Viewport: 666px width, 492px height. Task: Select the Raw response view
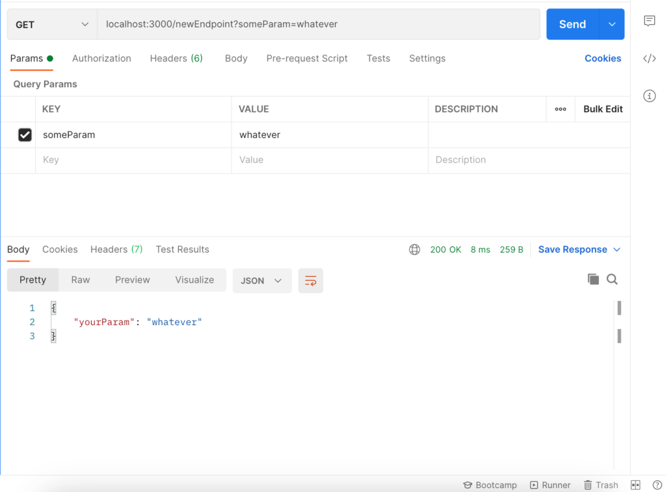[81, 280]
